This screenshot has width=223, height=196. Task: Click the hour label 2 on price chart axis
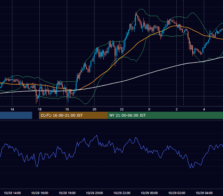(x=177, y=109)
